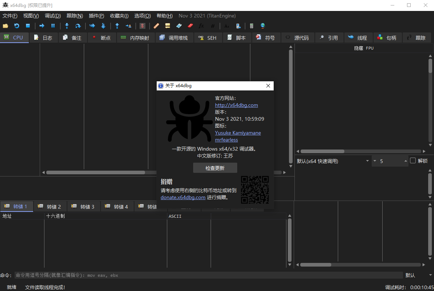
Task: Click the ASCII column header
Action: click(x=189, y=216)
